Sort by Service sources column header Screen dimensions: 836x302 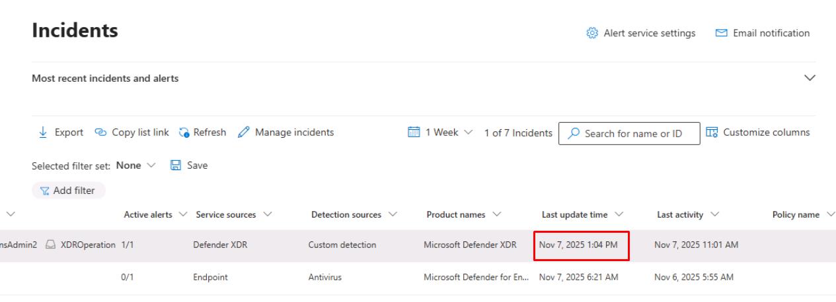(x=229, y=215)
